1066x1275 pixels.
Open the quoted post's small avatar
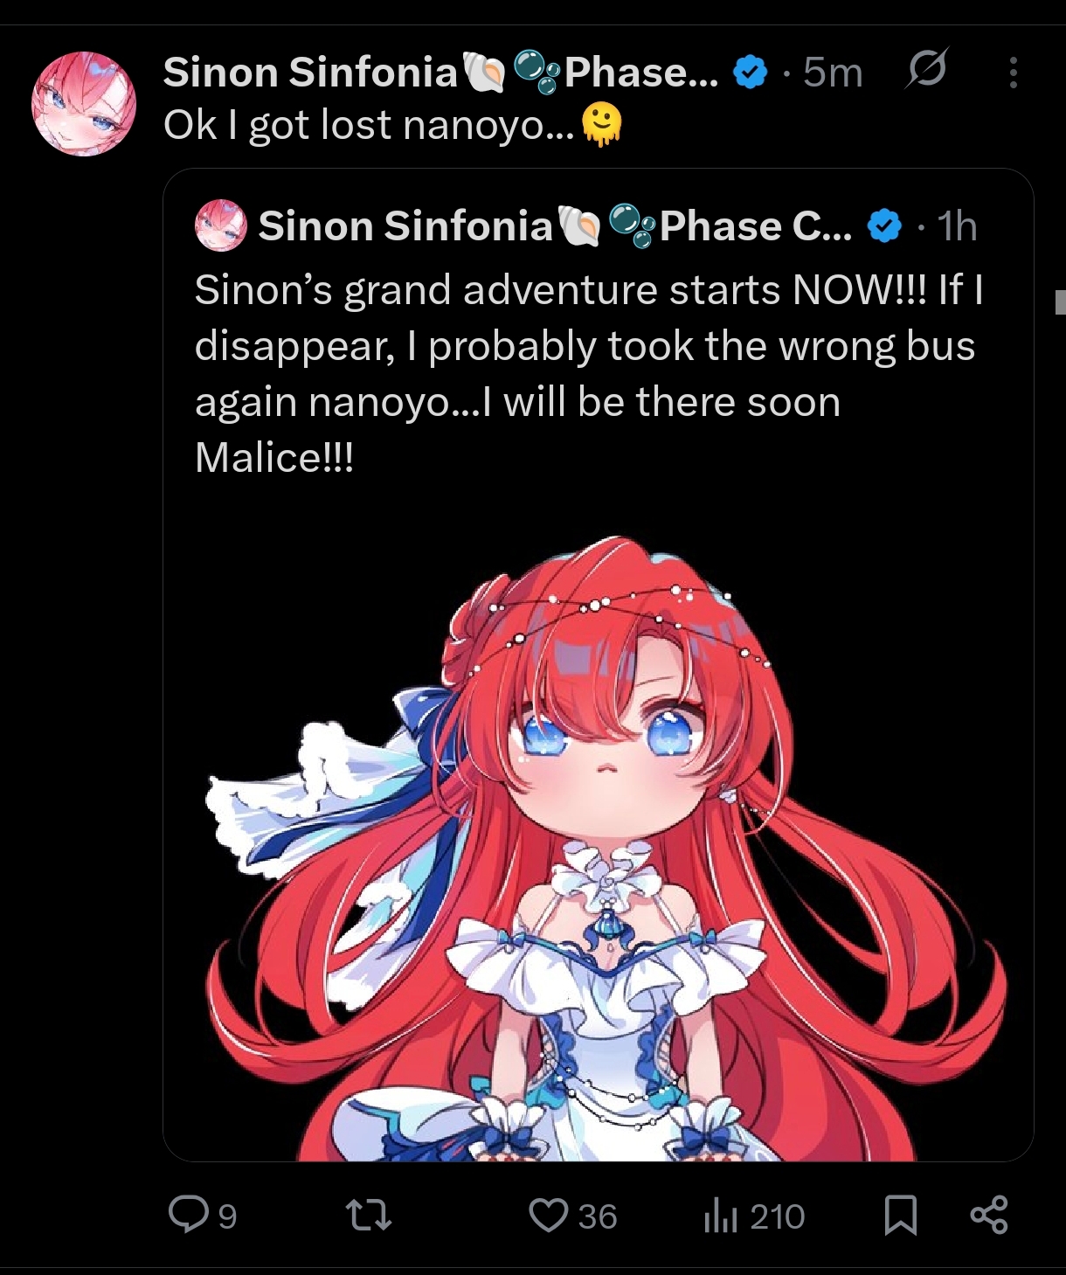220,225
